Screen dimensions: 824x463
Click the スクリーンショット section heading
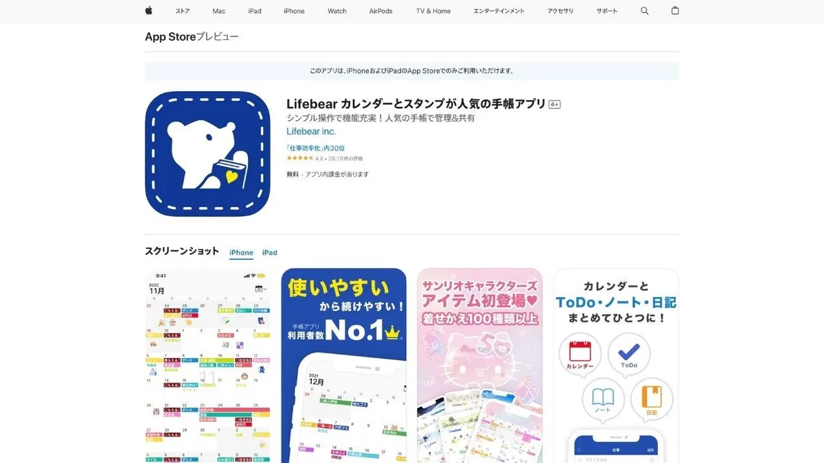[182, 251]
